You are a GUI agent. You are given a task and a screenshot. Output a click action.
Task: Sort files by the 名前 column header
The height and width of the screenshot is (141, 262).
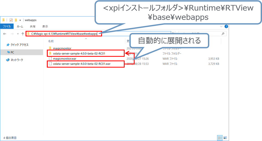pyautogui.click(x=51, y=41)
